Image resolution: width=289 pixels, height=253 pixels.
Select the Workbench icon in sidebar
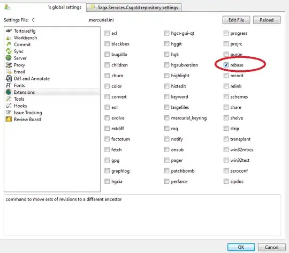(x=9, y=38)
